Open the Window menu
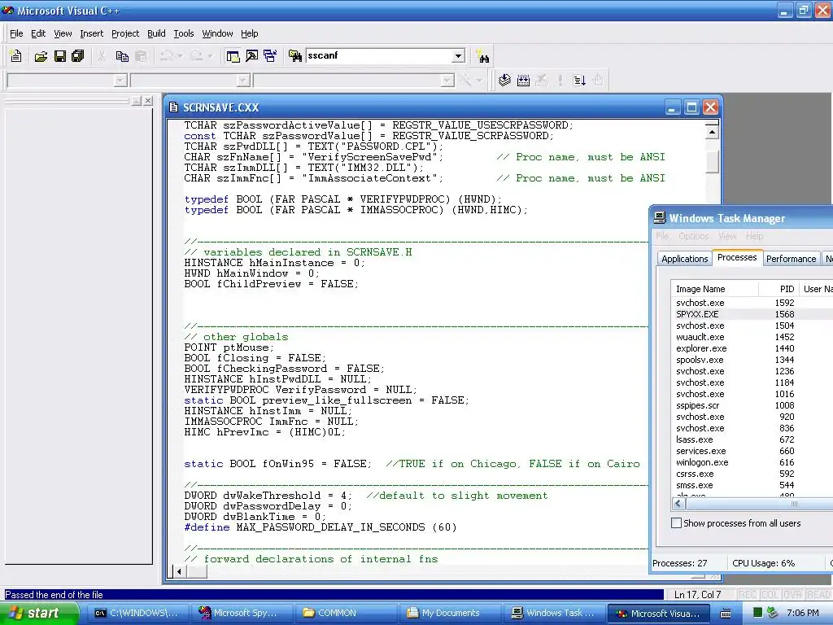The height and width of the screenshot is (625, 833). (217, 33)
